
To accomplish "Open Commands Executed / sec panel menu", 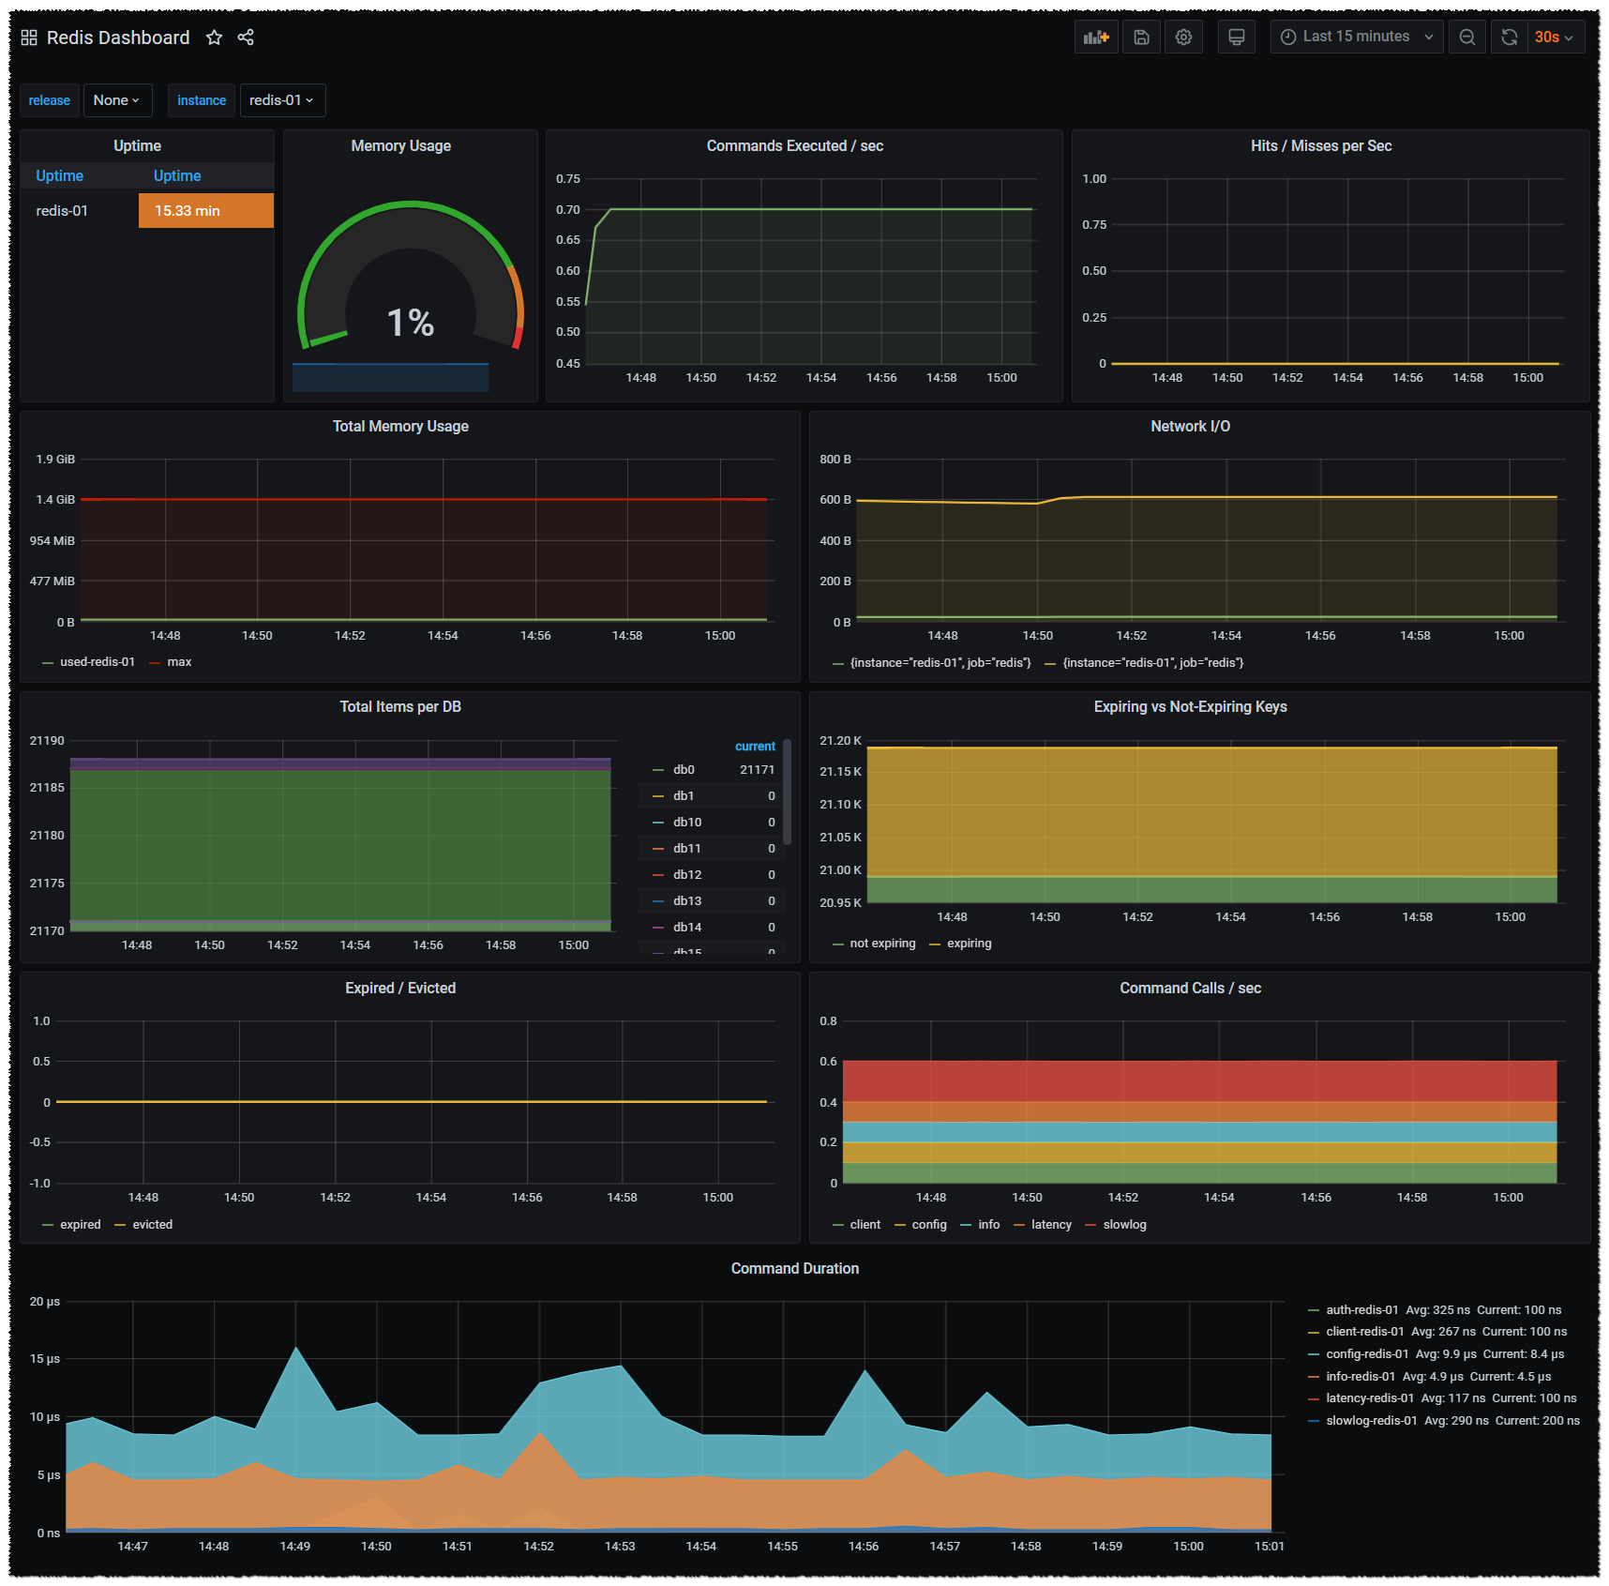I will pos(795,146).
